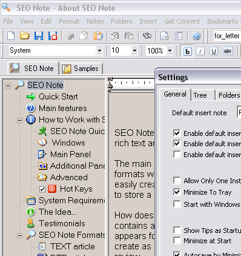Click the blue Help question mark toolbar icon
The height and width of the screenshot is (256, 241).
[x=196, y=36]
